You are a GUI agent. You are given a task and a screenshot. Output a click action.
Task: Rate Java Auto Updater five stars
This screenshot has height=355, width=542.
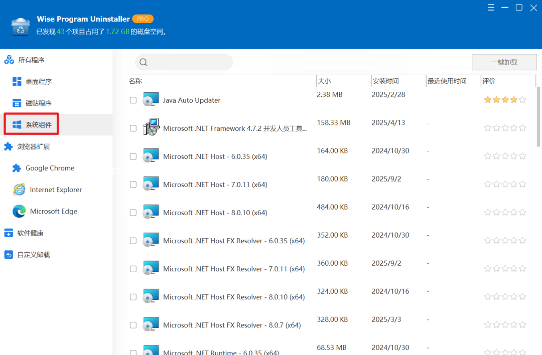(x=522, y=100)
